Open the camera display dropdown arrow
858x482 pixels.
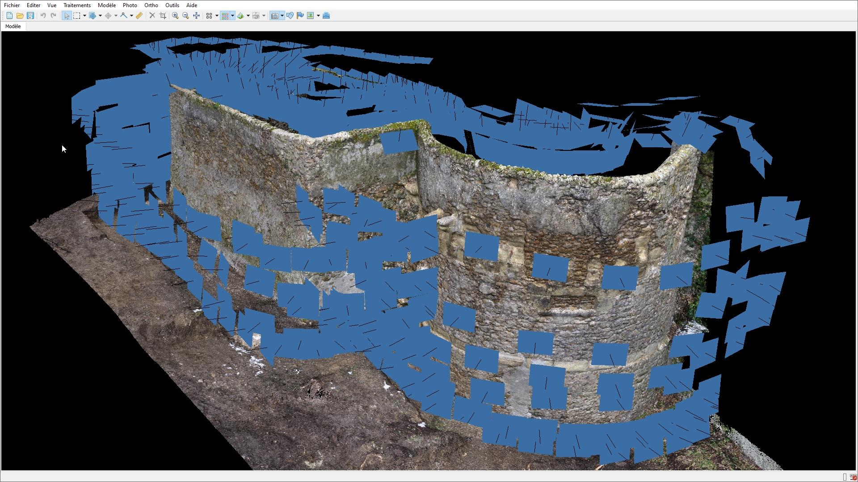[282, 16]
